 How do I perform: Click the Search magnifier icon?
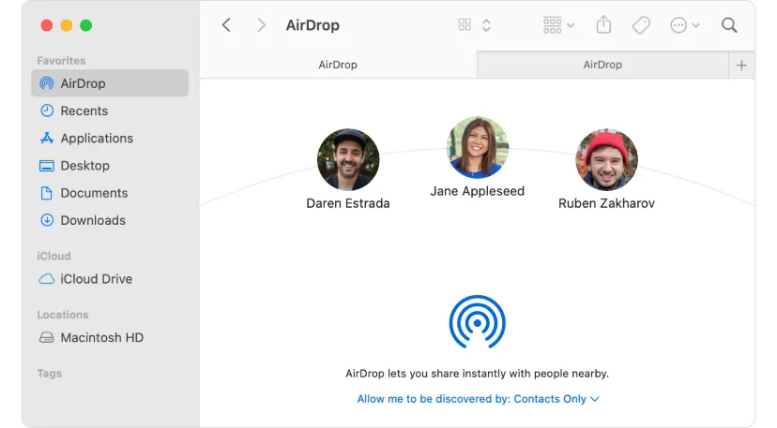coord(729,25)
